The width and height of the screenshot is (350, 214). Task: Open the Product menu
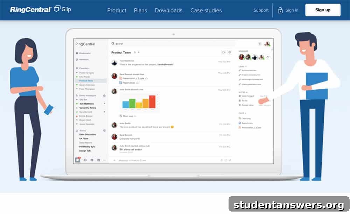click(117, 10)
